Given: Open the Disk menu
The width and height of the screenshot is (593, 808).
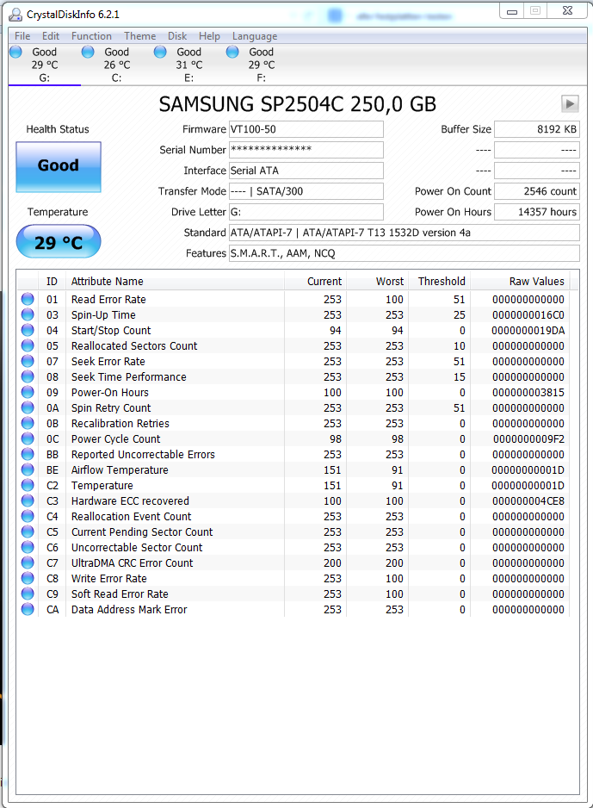Looking at the screenshot, I should click(x=177, y=36).
